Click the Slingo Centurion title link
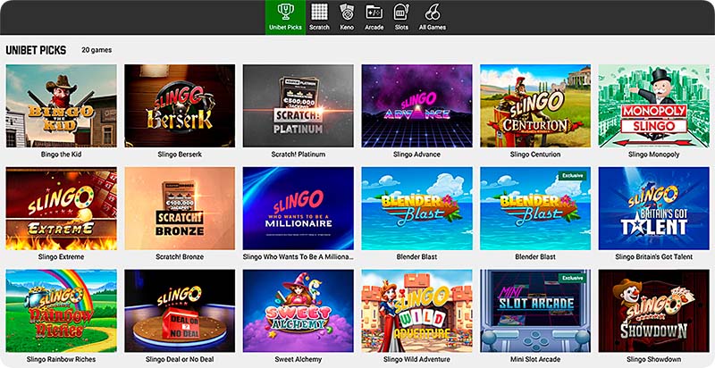This screenshot has height=368, width=715. [535, 155]
